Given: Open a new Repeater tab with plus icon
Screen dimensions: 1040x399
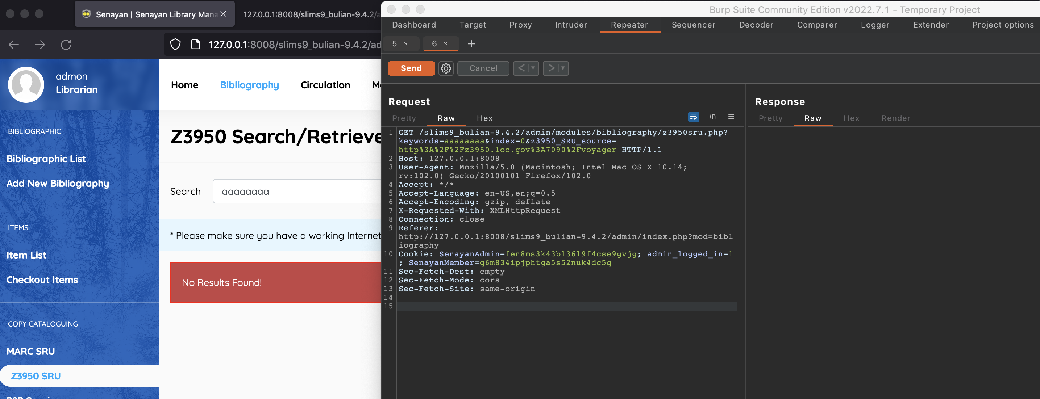Looking at the screenshot, I should (x=471, y=43).
